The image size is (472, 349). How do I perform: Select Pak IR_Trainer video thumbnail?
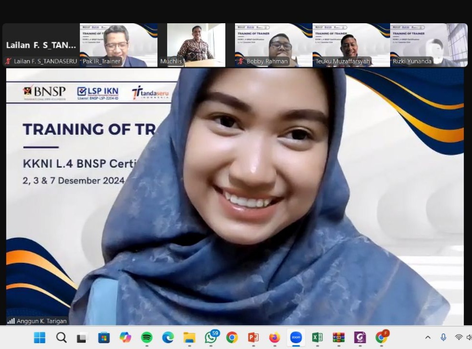tap(118, 45)
